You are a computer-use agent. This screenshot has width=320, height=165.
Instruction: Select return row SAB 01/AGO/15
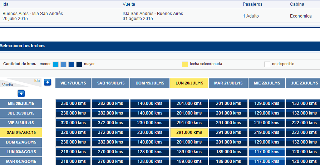(21, 132)
